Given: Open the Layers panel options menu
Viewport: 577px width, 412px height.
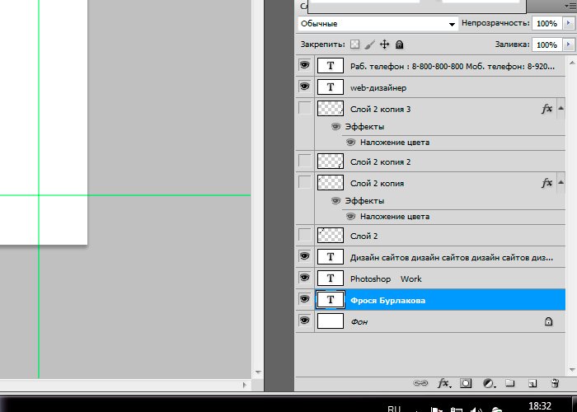Looking at the screenshot, I should (x=568, y=6).
